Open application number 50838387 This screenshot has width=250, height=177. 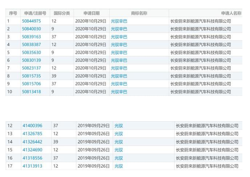(31, 44)
